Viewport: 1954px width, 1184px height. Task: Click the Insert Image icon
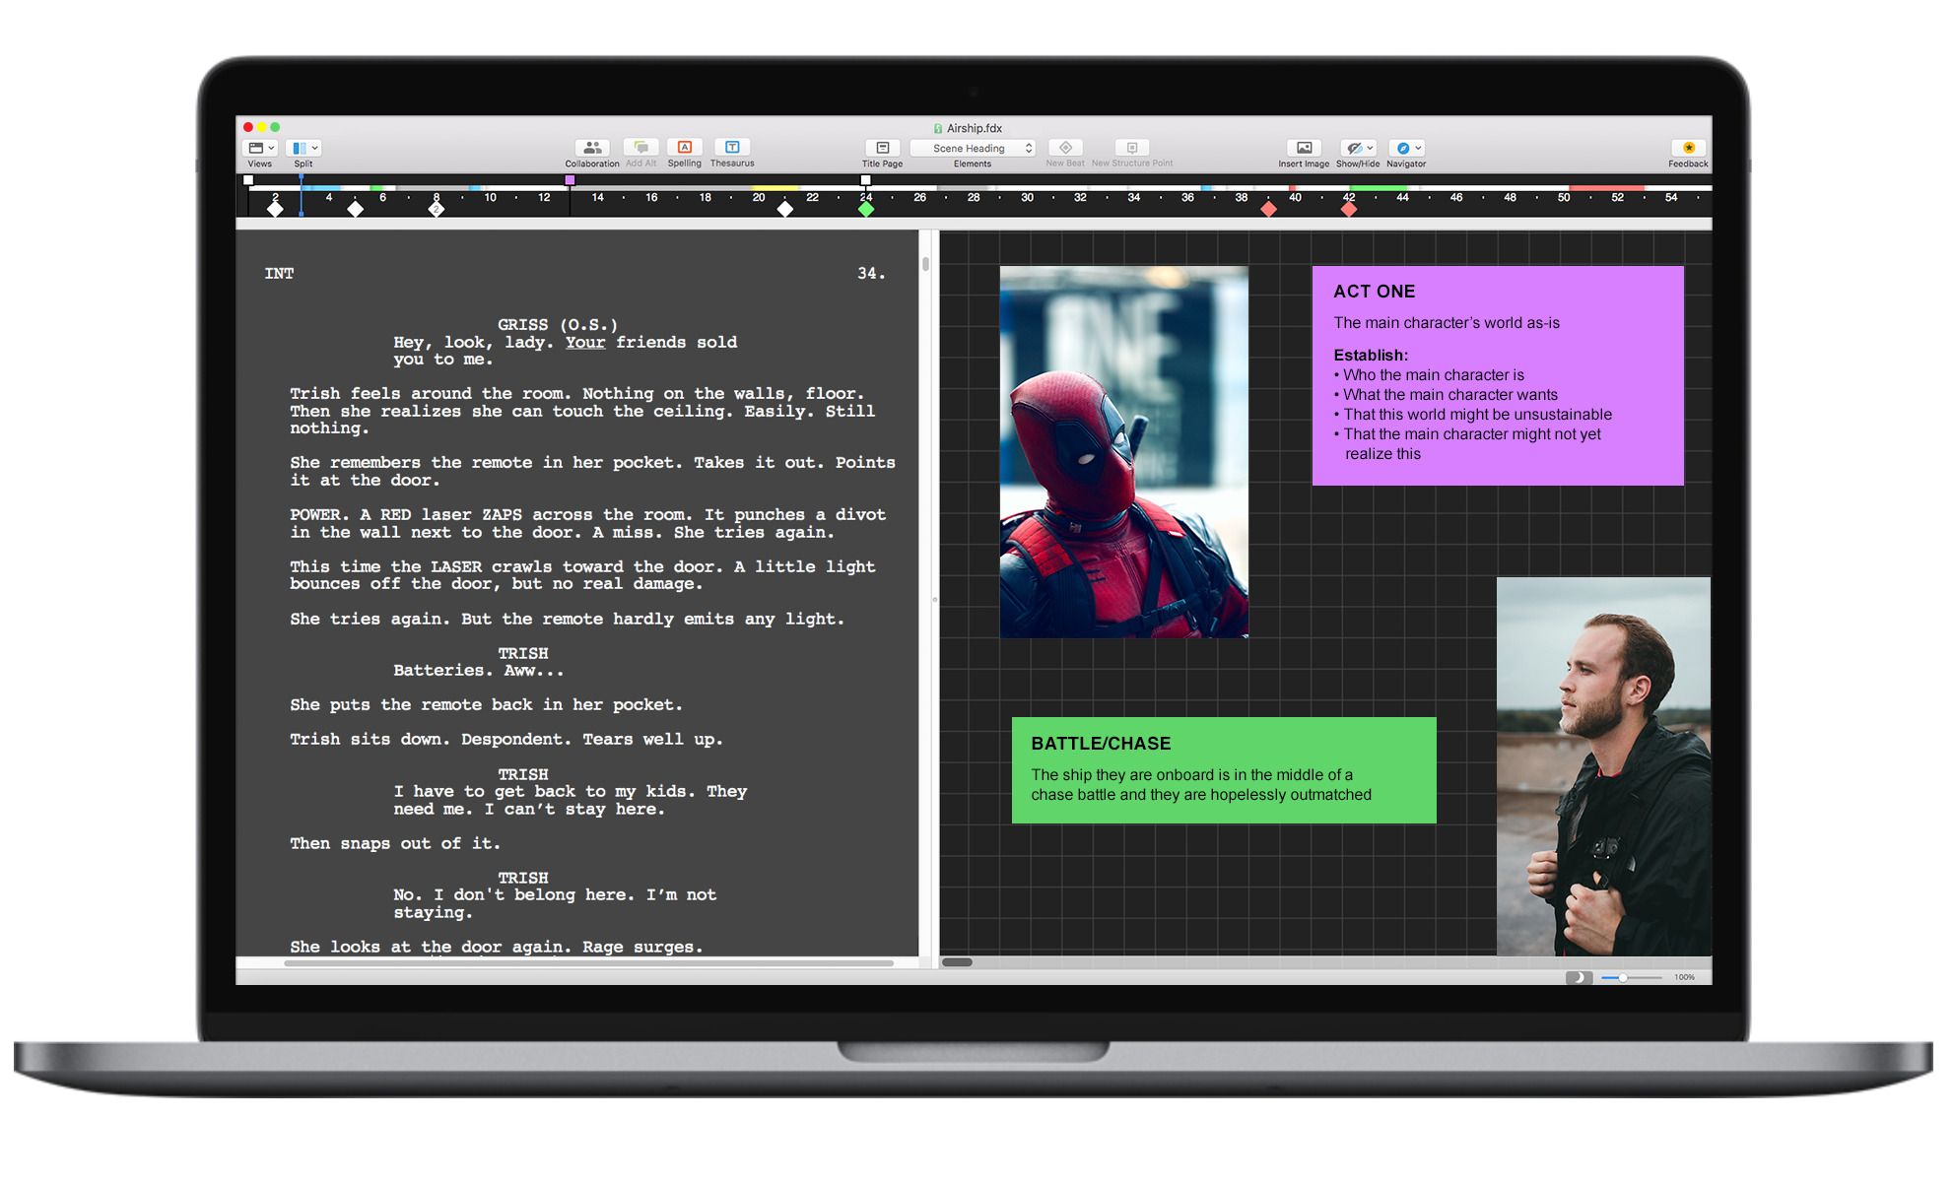(1304, 148)
